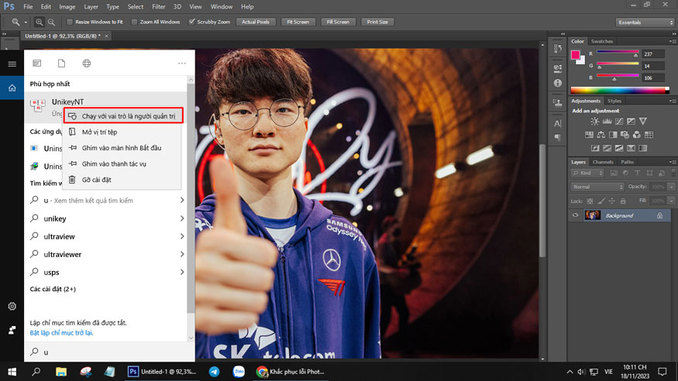Click the Telegram icon in the taskbar
The height and width of the screenshot is (381, 678).
point(214,372)
